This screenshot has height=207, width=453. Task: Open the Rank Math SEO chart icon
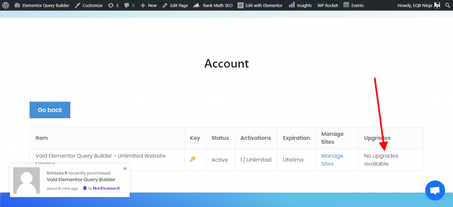pos(197,5)
